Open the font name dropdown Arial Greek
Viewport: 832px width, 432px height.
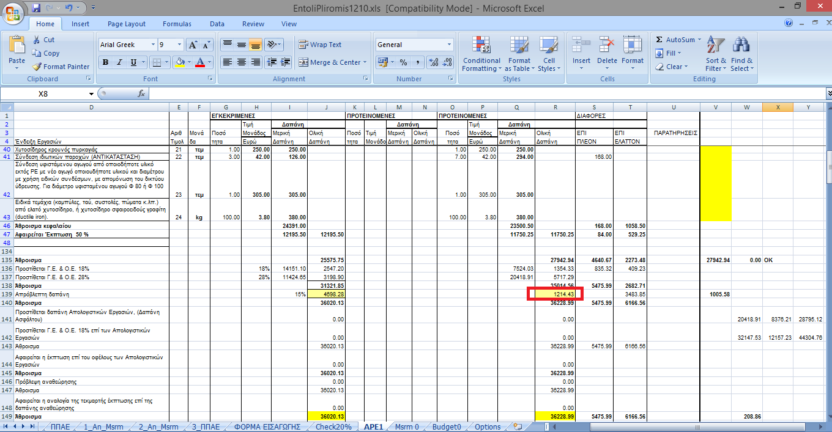pyautogui.click(x=153, y=45)
